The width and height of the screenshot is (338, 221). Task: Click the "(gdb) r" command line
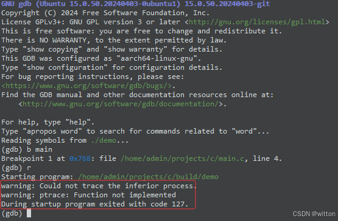pyautogui.click(x=16, y=168)
